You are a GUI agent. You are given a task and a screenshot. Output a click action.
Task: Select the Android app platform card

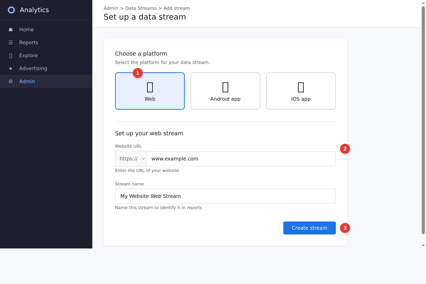tap(225, 91)
